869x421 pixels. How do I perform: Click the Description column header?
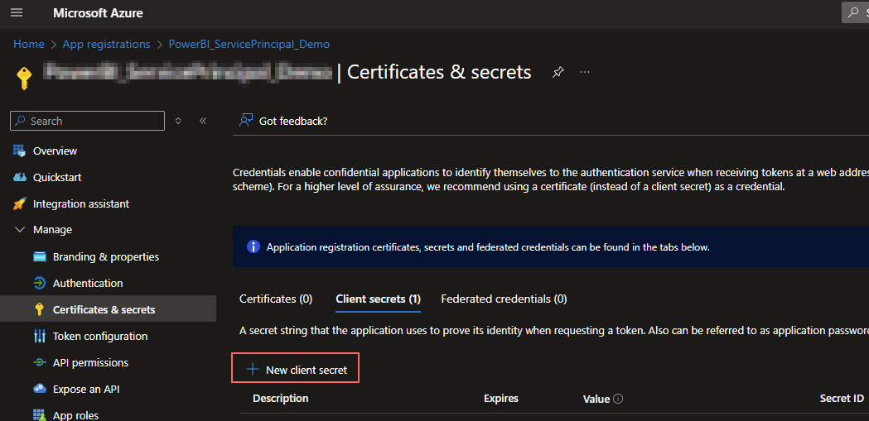pyautogui.click(x=281, y=399)
